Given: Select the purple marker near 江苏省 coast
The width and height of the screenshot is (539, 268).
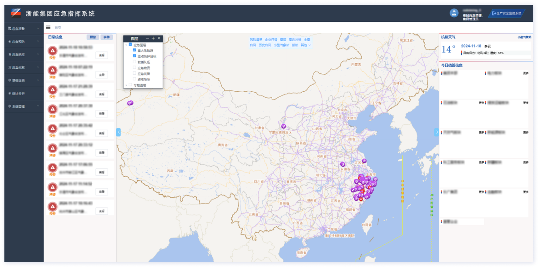Looking at the screenshot, I should 364,161.
